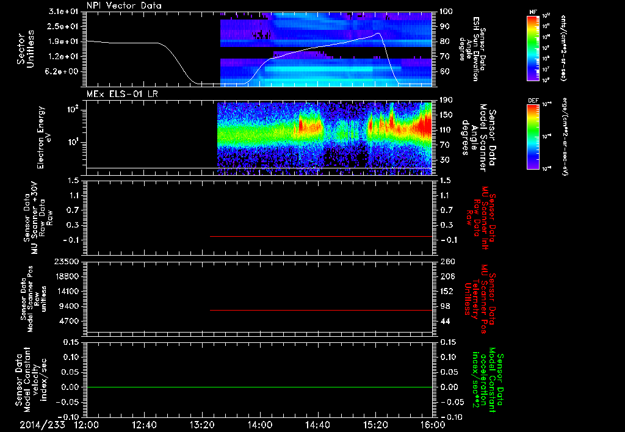This screenshot has width=625, height=432.
Task: Click the green zero line in velocity plot
Action: click(259, 387)
